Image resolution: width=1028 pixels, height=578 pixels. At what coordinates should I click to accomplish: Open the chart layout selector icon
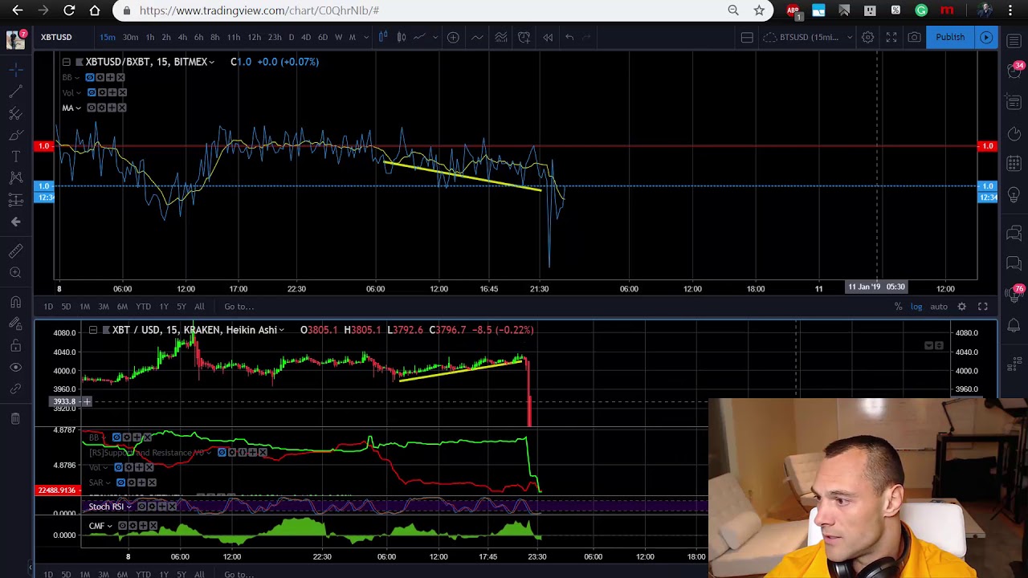coord(747,37)
